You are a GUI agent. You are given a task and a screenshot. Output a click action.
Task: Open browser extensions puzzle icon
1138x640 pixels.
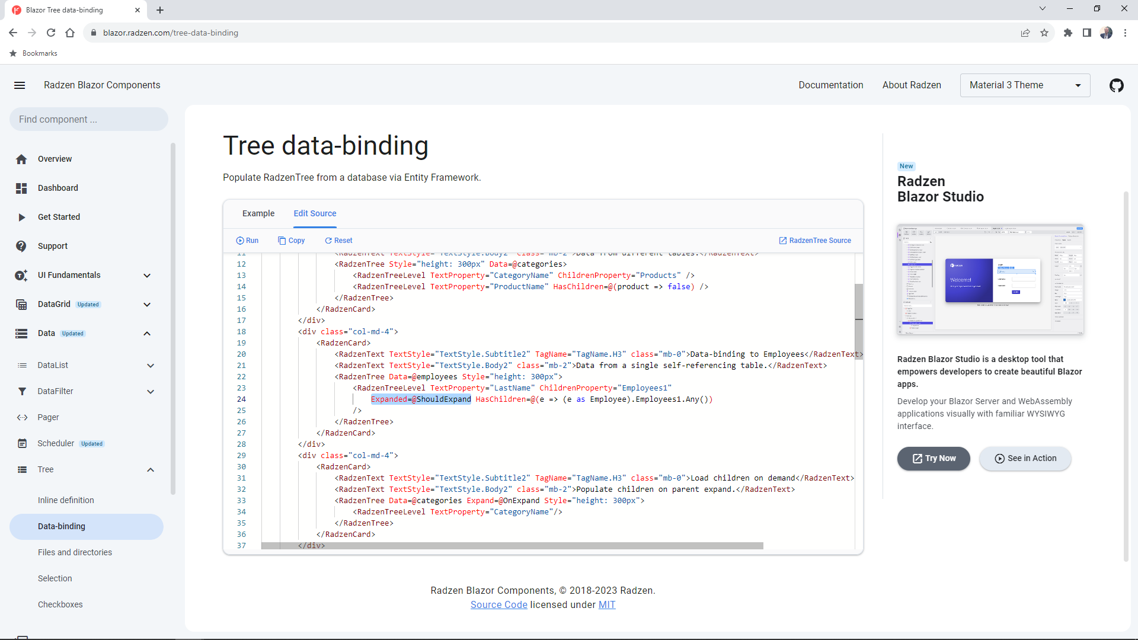coord(1068,33)
